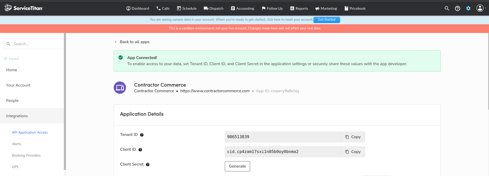Show Client ID help tooltip icon
The height and width of the screenshot is (176, 489).
140,150
